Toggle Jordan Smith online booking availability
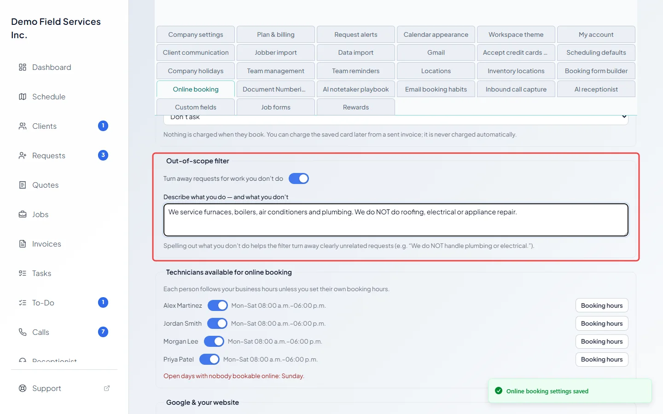 (217, 323)
